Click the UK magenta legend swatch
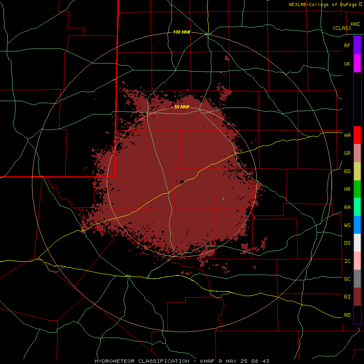The image size is (364, 364). pyautogui.click(x=357, y=63)
